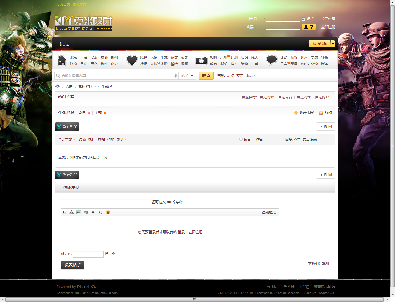The width and height of the screenshot is (395, 302).
Task: Click the font color icon in editor
Action: [x=72, y=212]
